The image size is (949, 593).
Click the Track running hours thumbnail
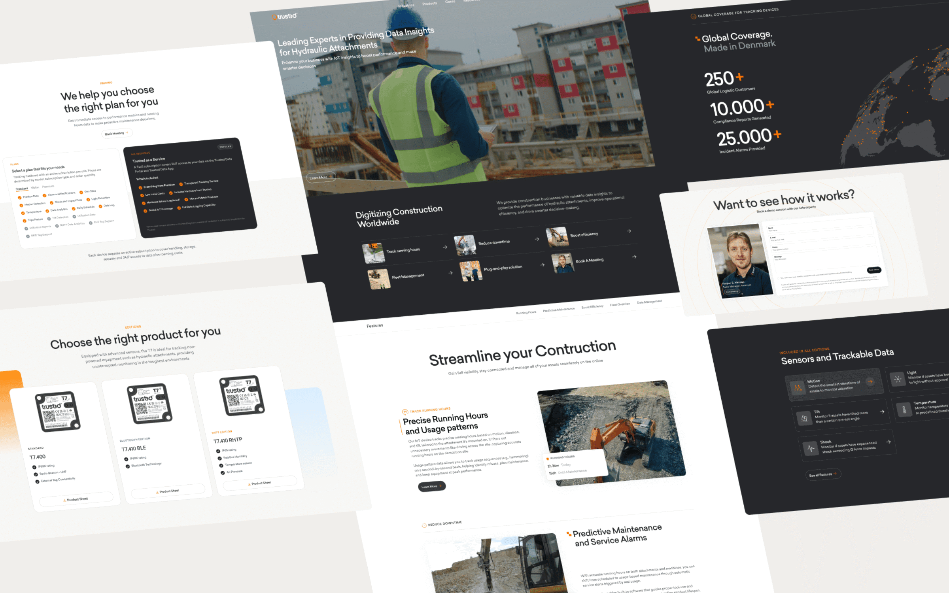point(374,253)
